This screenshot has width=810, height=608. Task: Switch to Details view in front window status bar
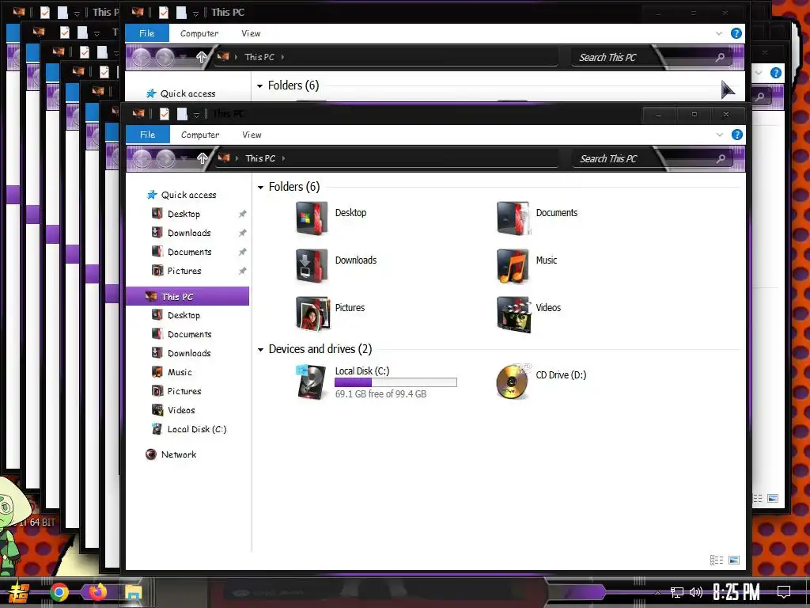coord(717,560)
